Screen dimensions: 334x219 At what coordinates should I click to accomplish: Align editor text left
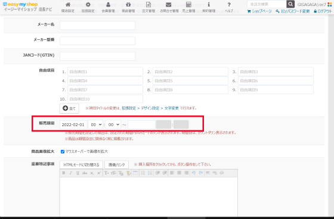[x=172, y=173]
